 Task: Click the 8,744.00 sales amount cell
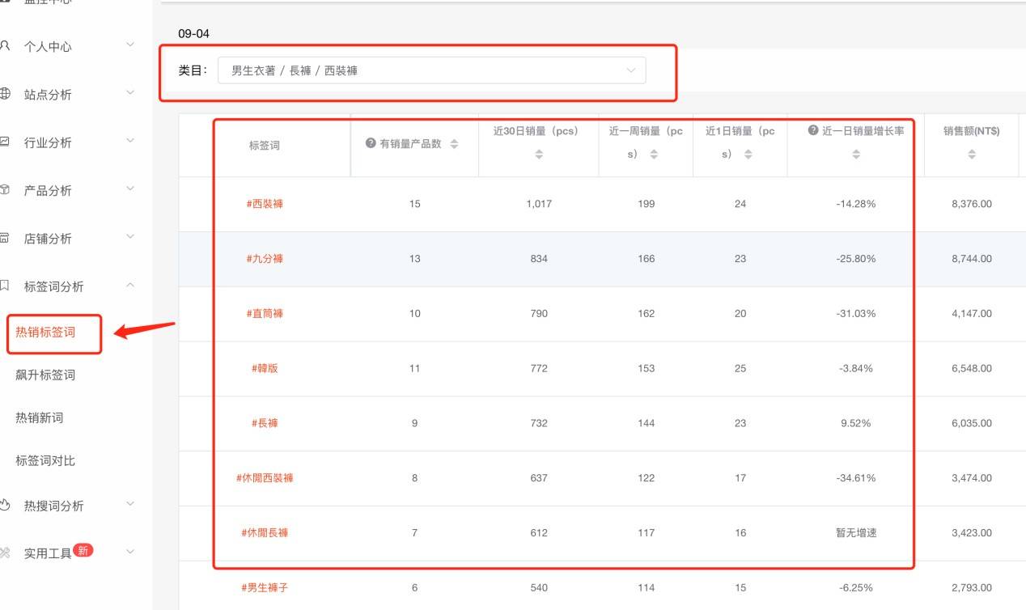click(972, 259)
